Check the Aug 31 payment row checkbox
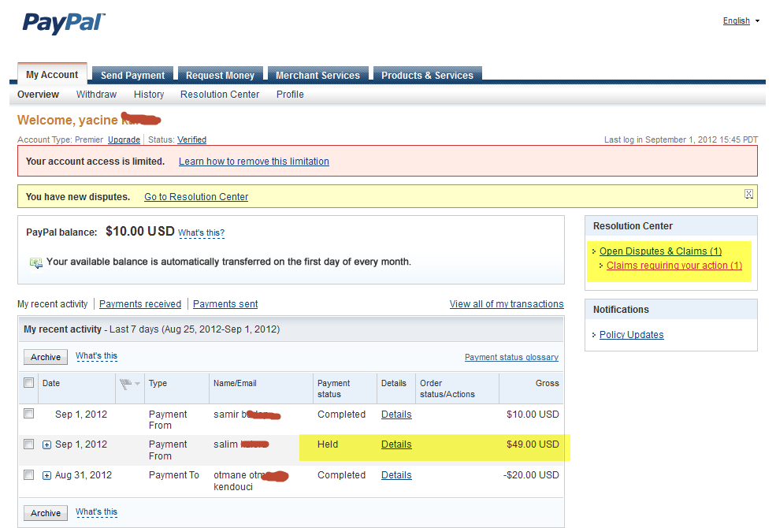Image resolution: width=776 pixels, height=528 pixels. click(29, 474)
